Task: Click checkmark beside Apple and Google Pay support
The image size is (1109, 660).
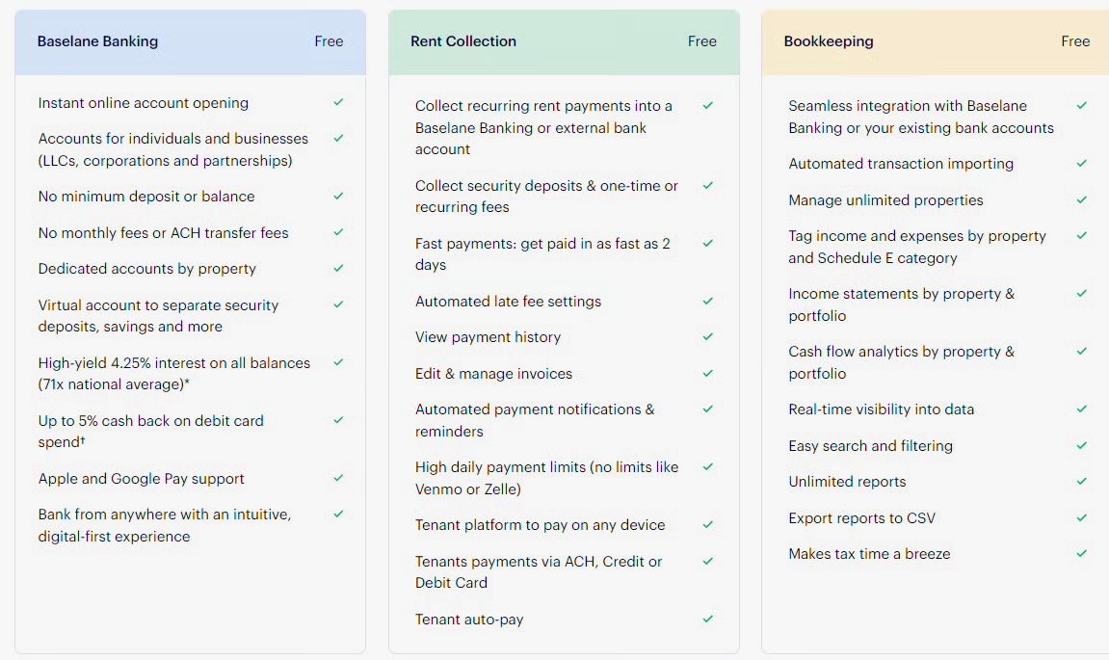Action: (338, 478)
